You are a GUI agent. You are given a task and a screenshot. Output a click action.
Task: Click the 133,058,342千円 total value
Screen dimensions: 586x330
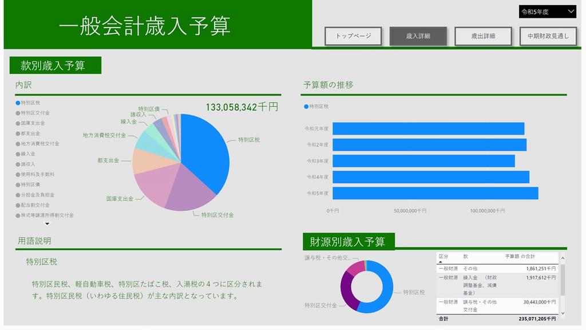pos(242,107)
